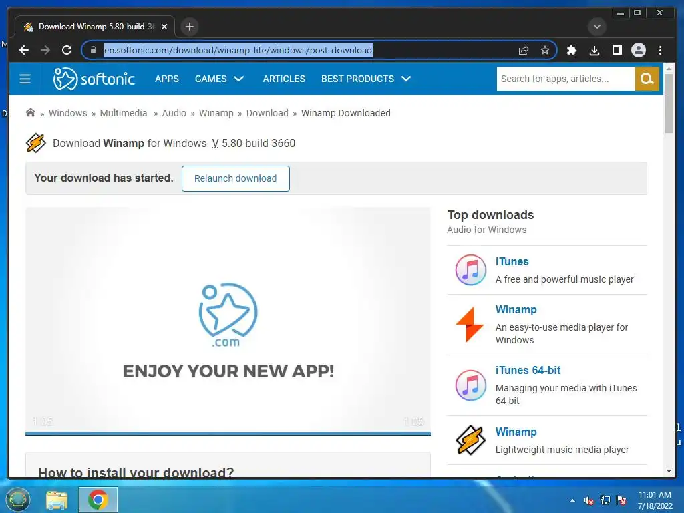Open iTunes app icon in Top downloads
The width and height of the screenshot is (684, 513).
[x=470, y=270]
